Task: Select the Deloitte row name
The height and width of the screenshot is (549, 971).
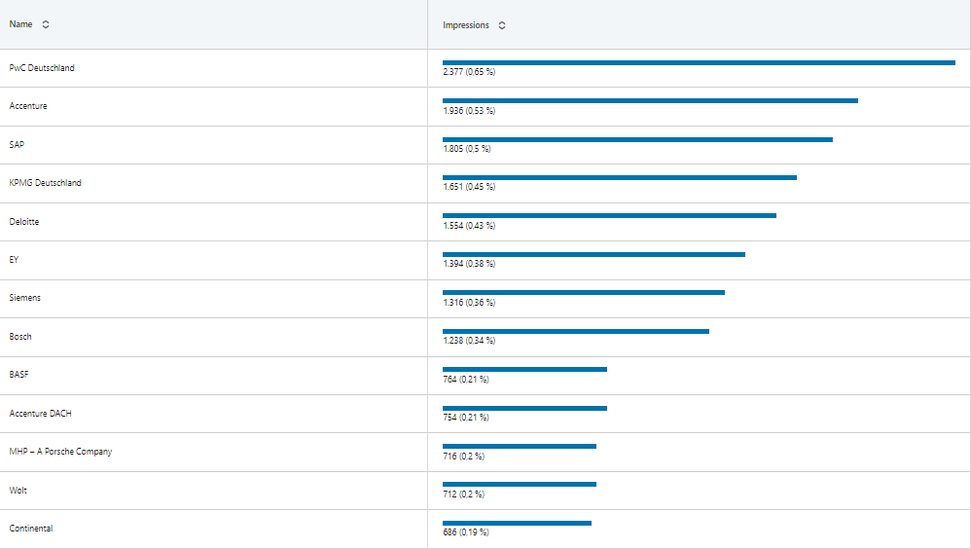Action: click(x=24, y=221)
